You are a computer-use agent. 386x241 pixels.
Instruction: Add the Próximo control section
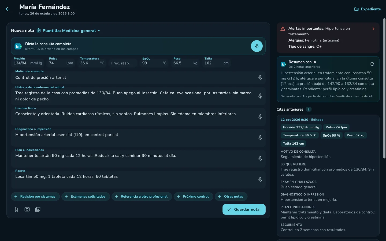[x=193, y=197]
